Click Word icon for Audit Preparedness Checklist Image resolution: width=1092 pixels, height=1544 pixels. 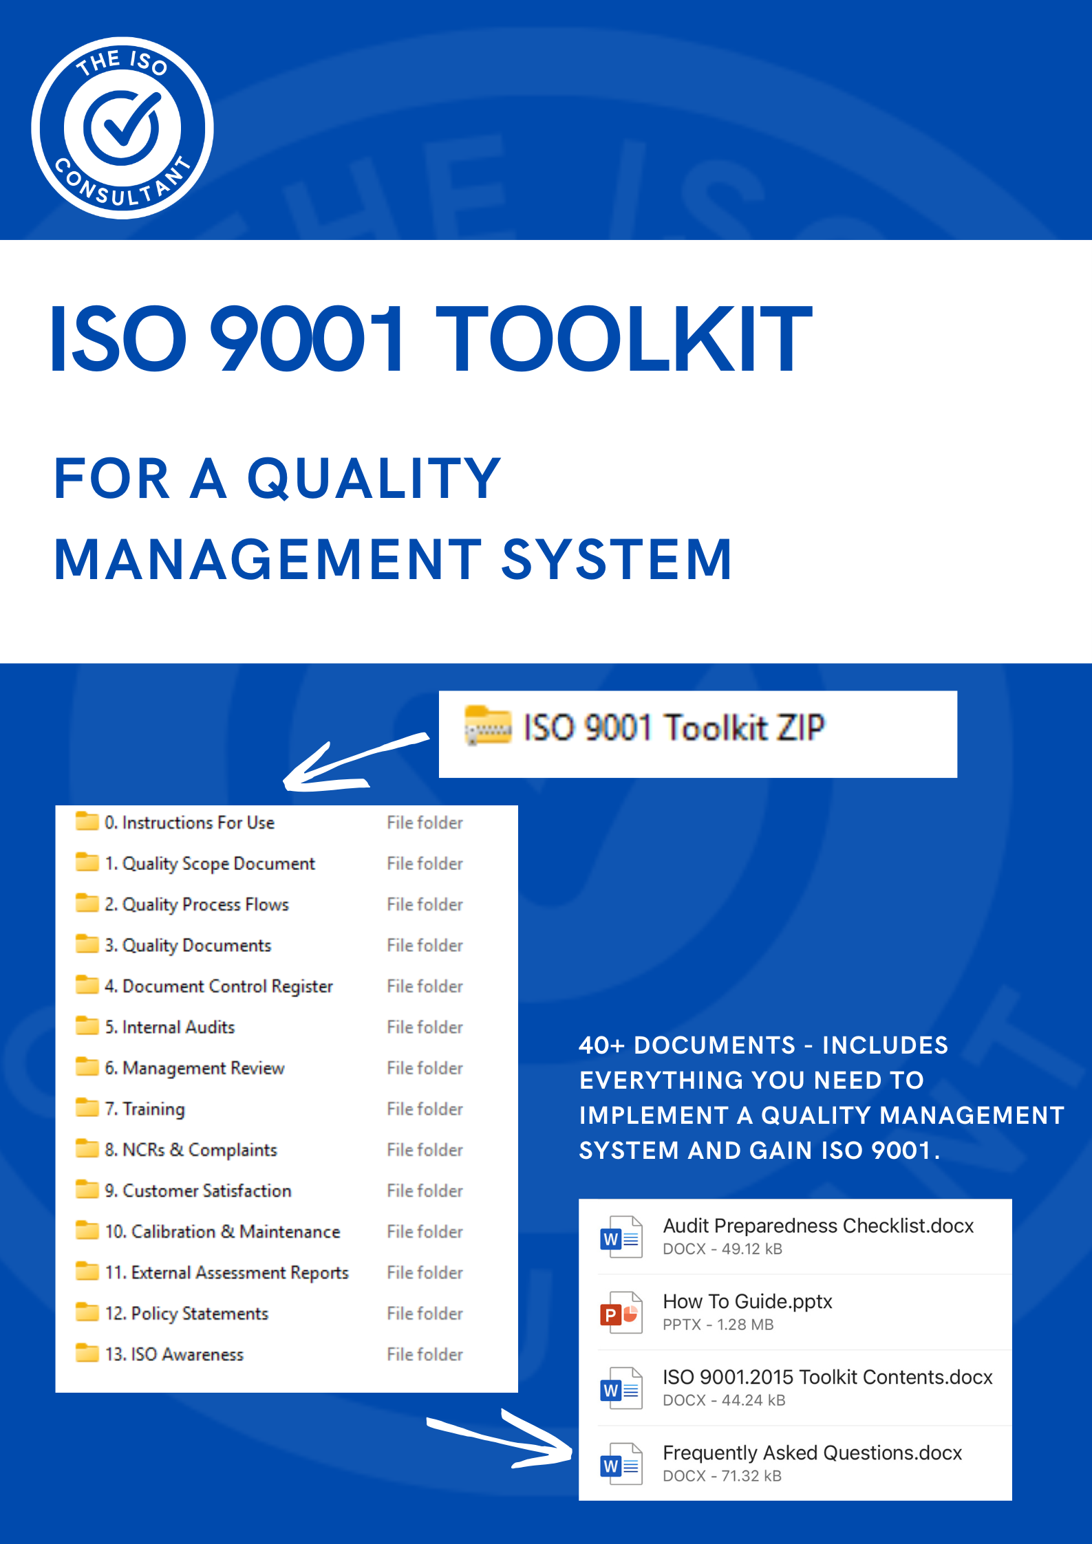pos(621,1237)
